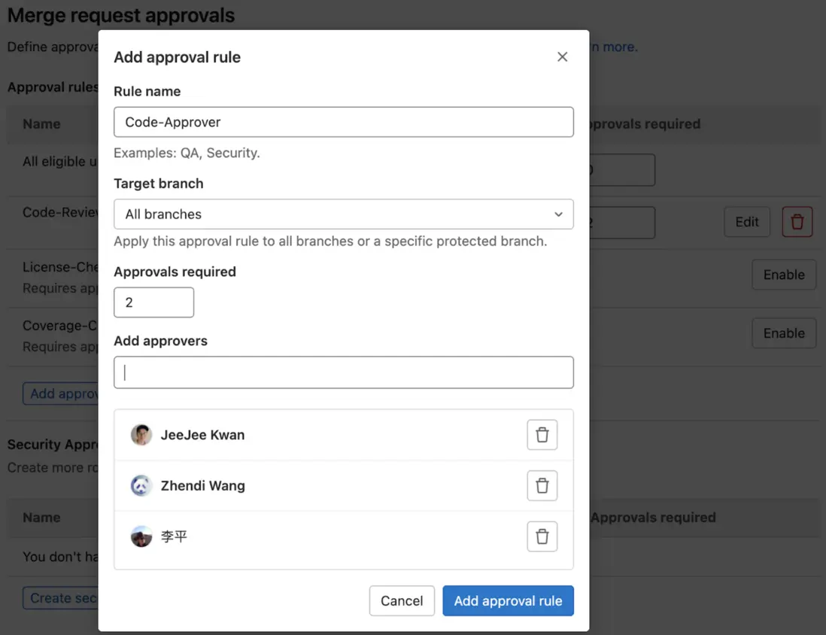This screenshot has width=826, height=635.
Task: Remove JeeJee Kwan with trash icon
Action: point(542,435)
